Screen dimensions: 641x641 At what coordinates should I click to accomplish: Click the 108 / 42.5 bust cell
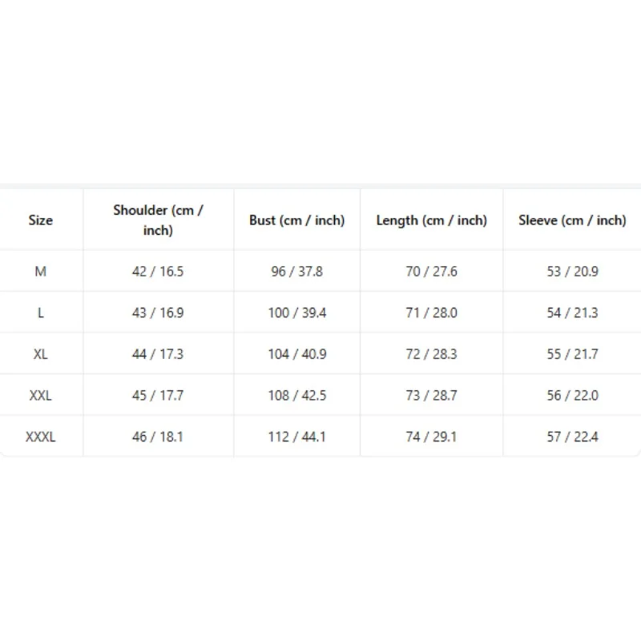pos(297,395)
